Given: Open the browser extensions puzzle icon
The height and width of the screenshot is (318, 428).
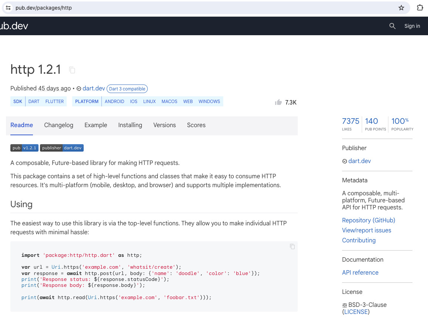Looking at the screenshot, I should pyautogui.click(x=420, y=8).
